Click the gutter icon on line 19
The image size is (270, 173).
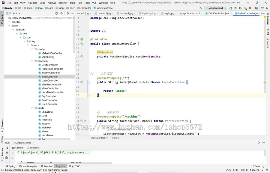[82, 56]
